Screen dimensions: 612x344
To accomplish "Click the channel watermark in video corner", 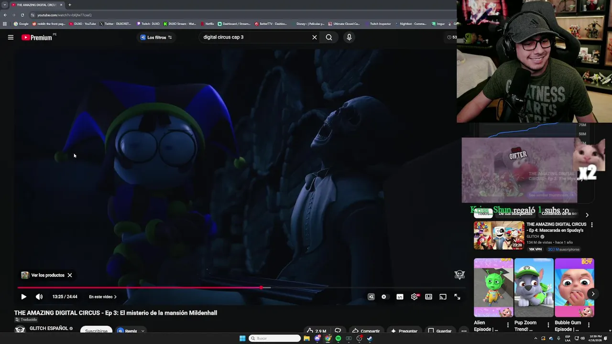I will tap(459, 275).
